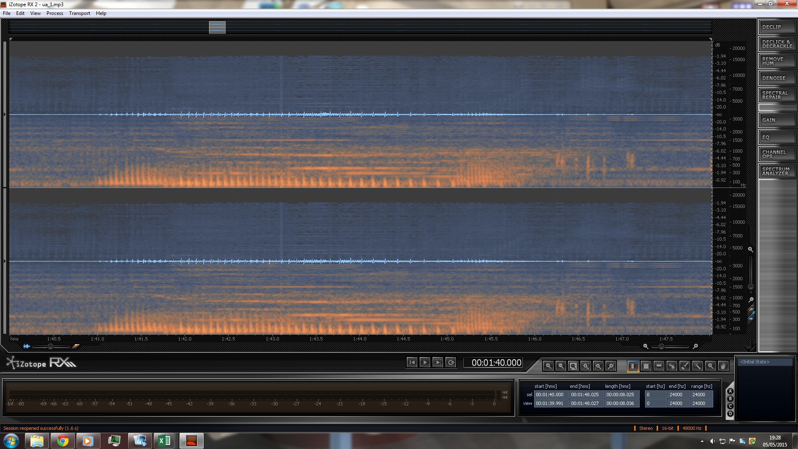Click the overview bar highlighted view region

(x=217, y=27)
